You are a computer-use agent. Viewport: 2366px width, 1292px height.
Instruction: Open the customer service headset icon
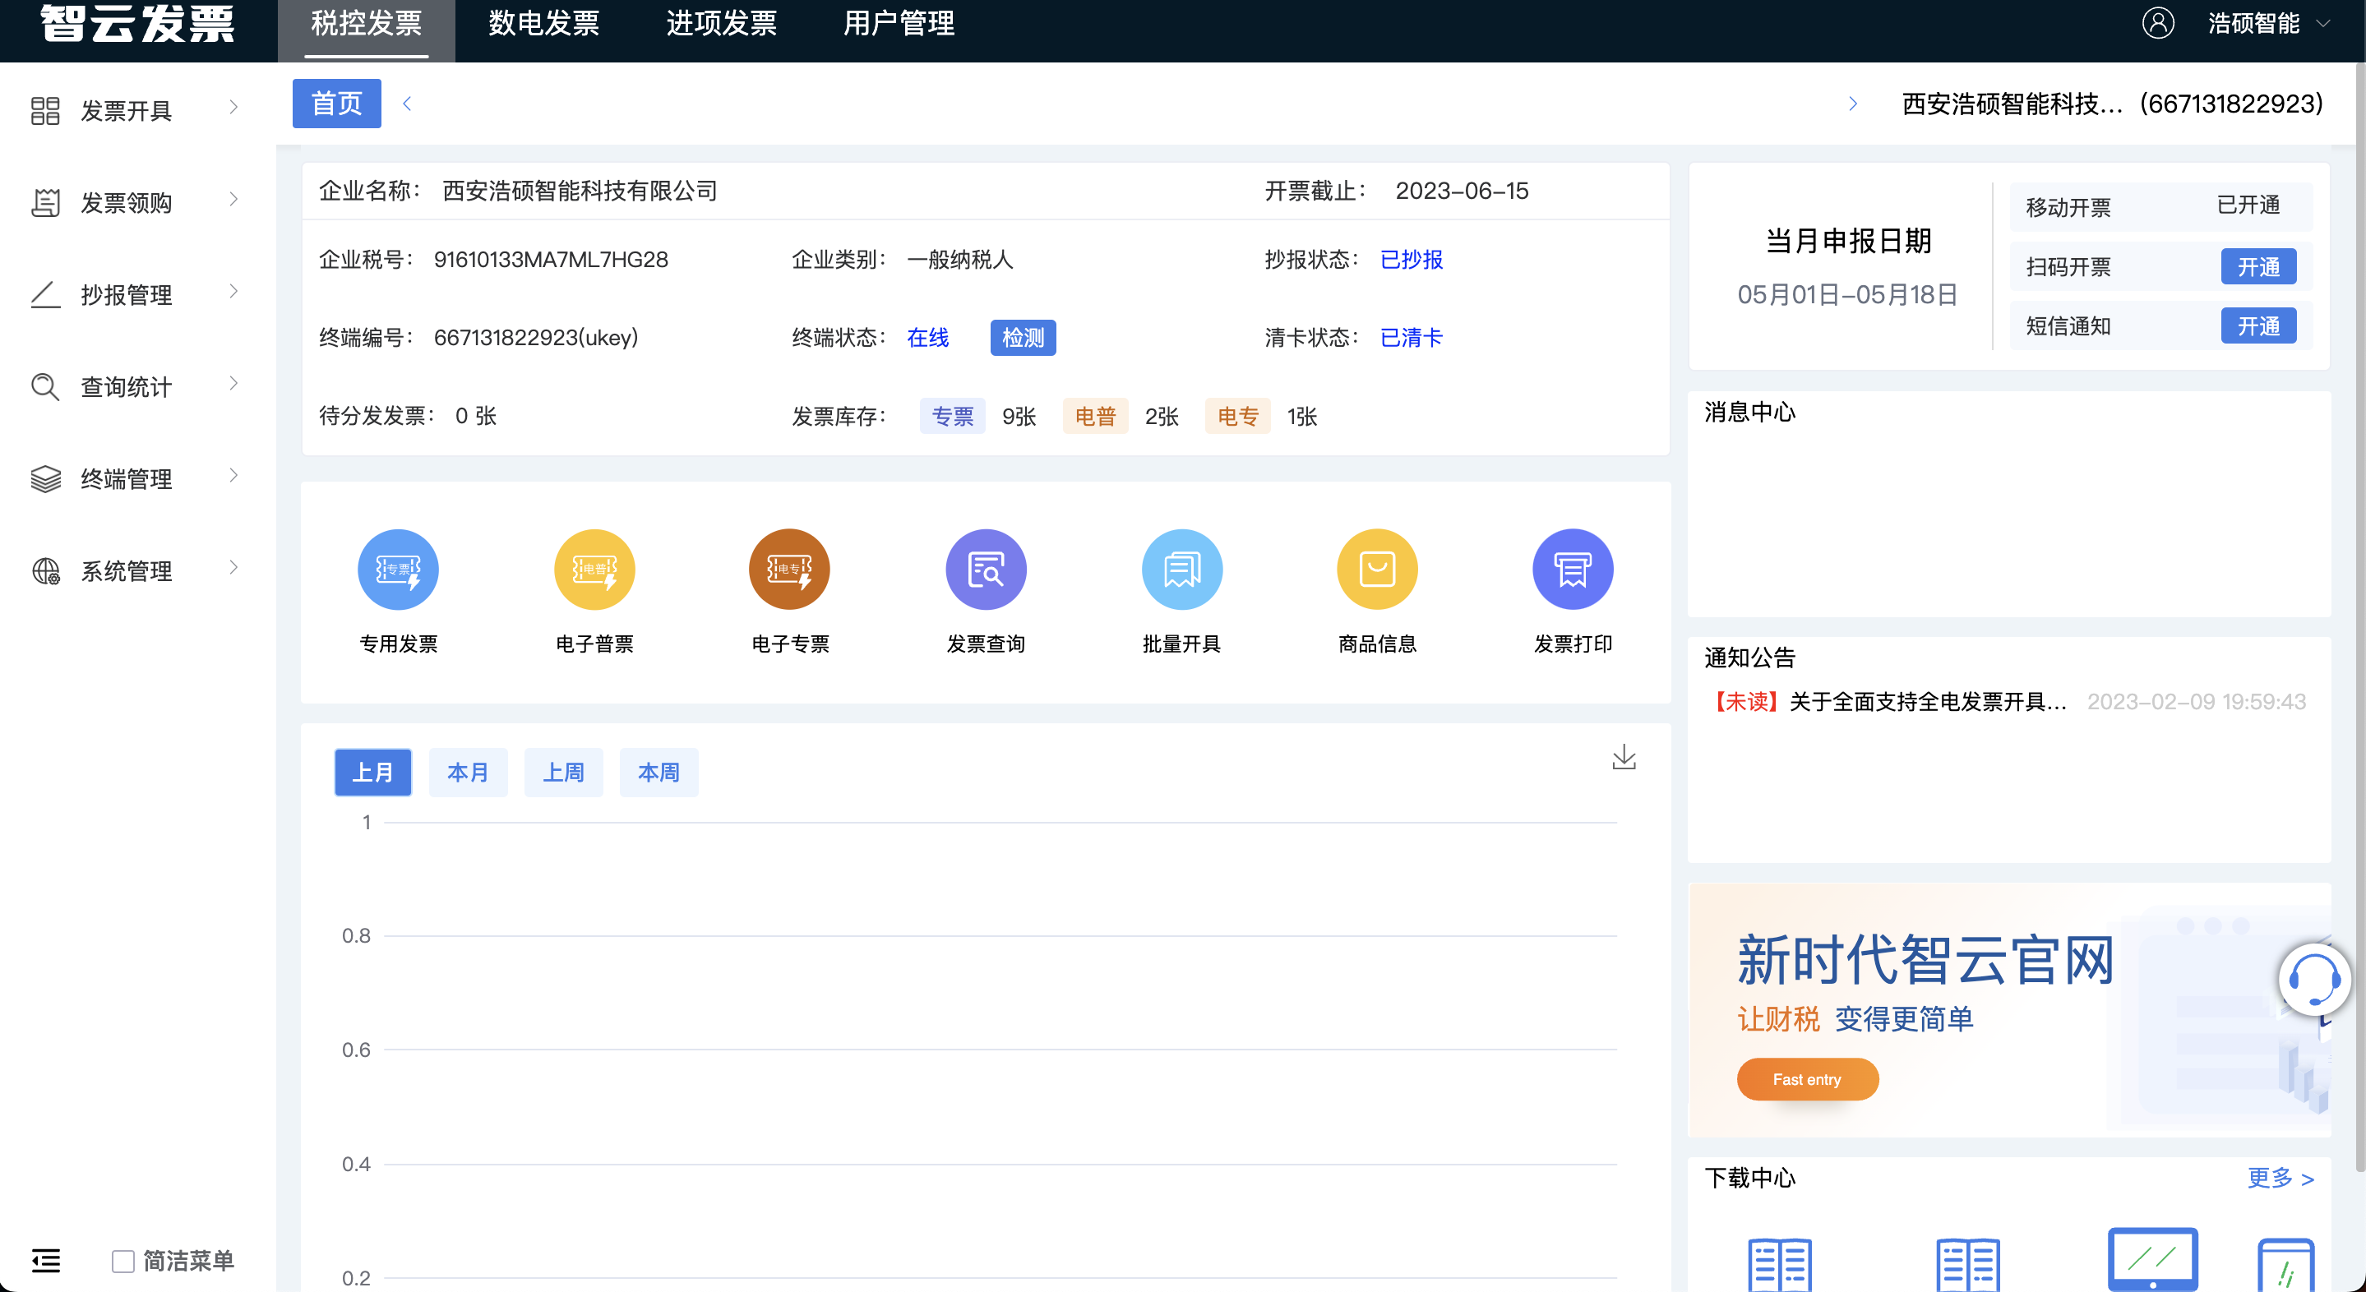[2313, 980]
